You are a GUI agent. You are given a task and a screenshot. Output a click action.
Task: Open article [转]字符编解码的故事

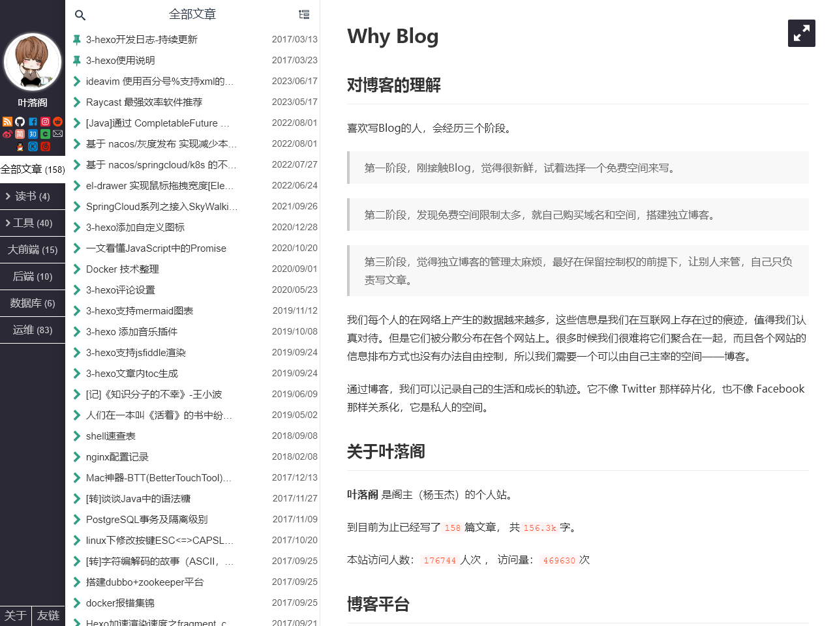click(x=160, y=561)
